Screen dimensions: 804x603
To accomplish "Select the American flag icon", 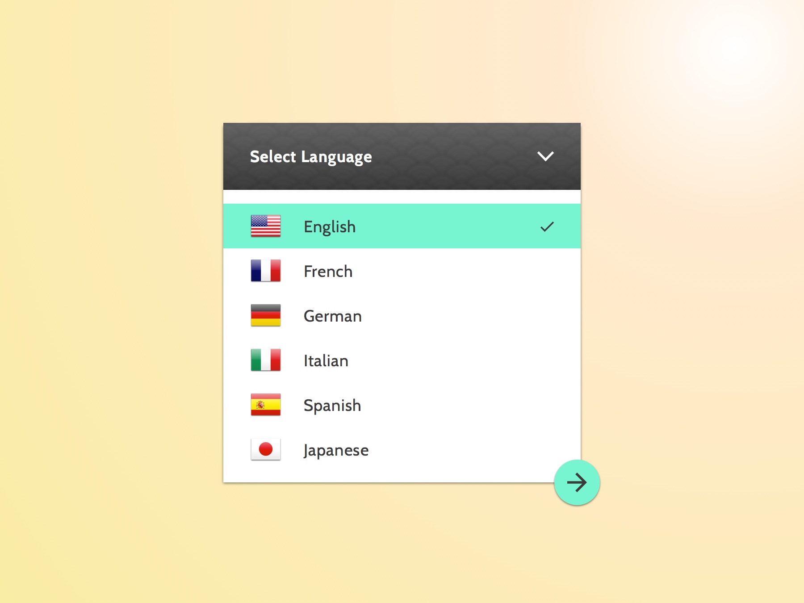I will 266,226.
